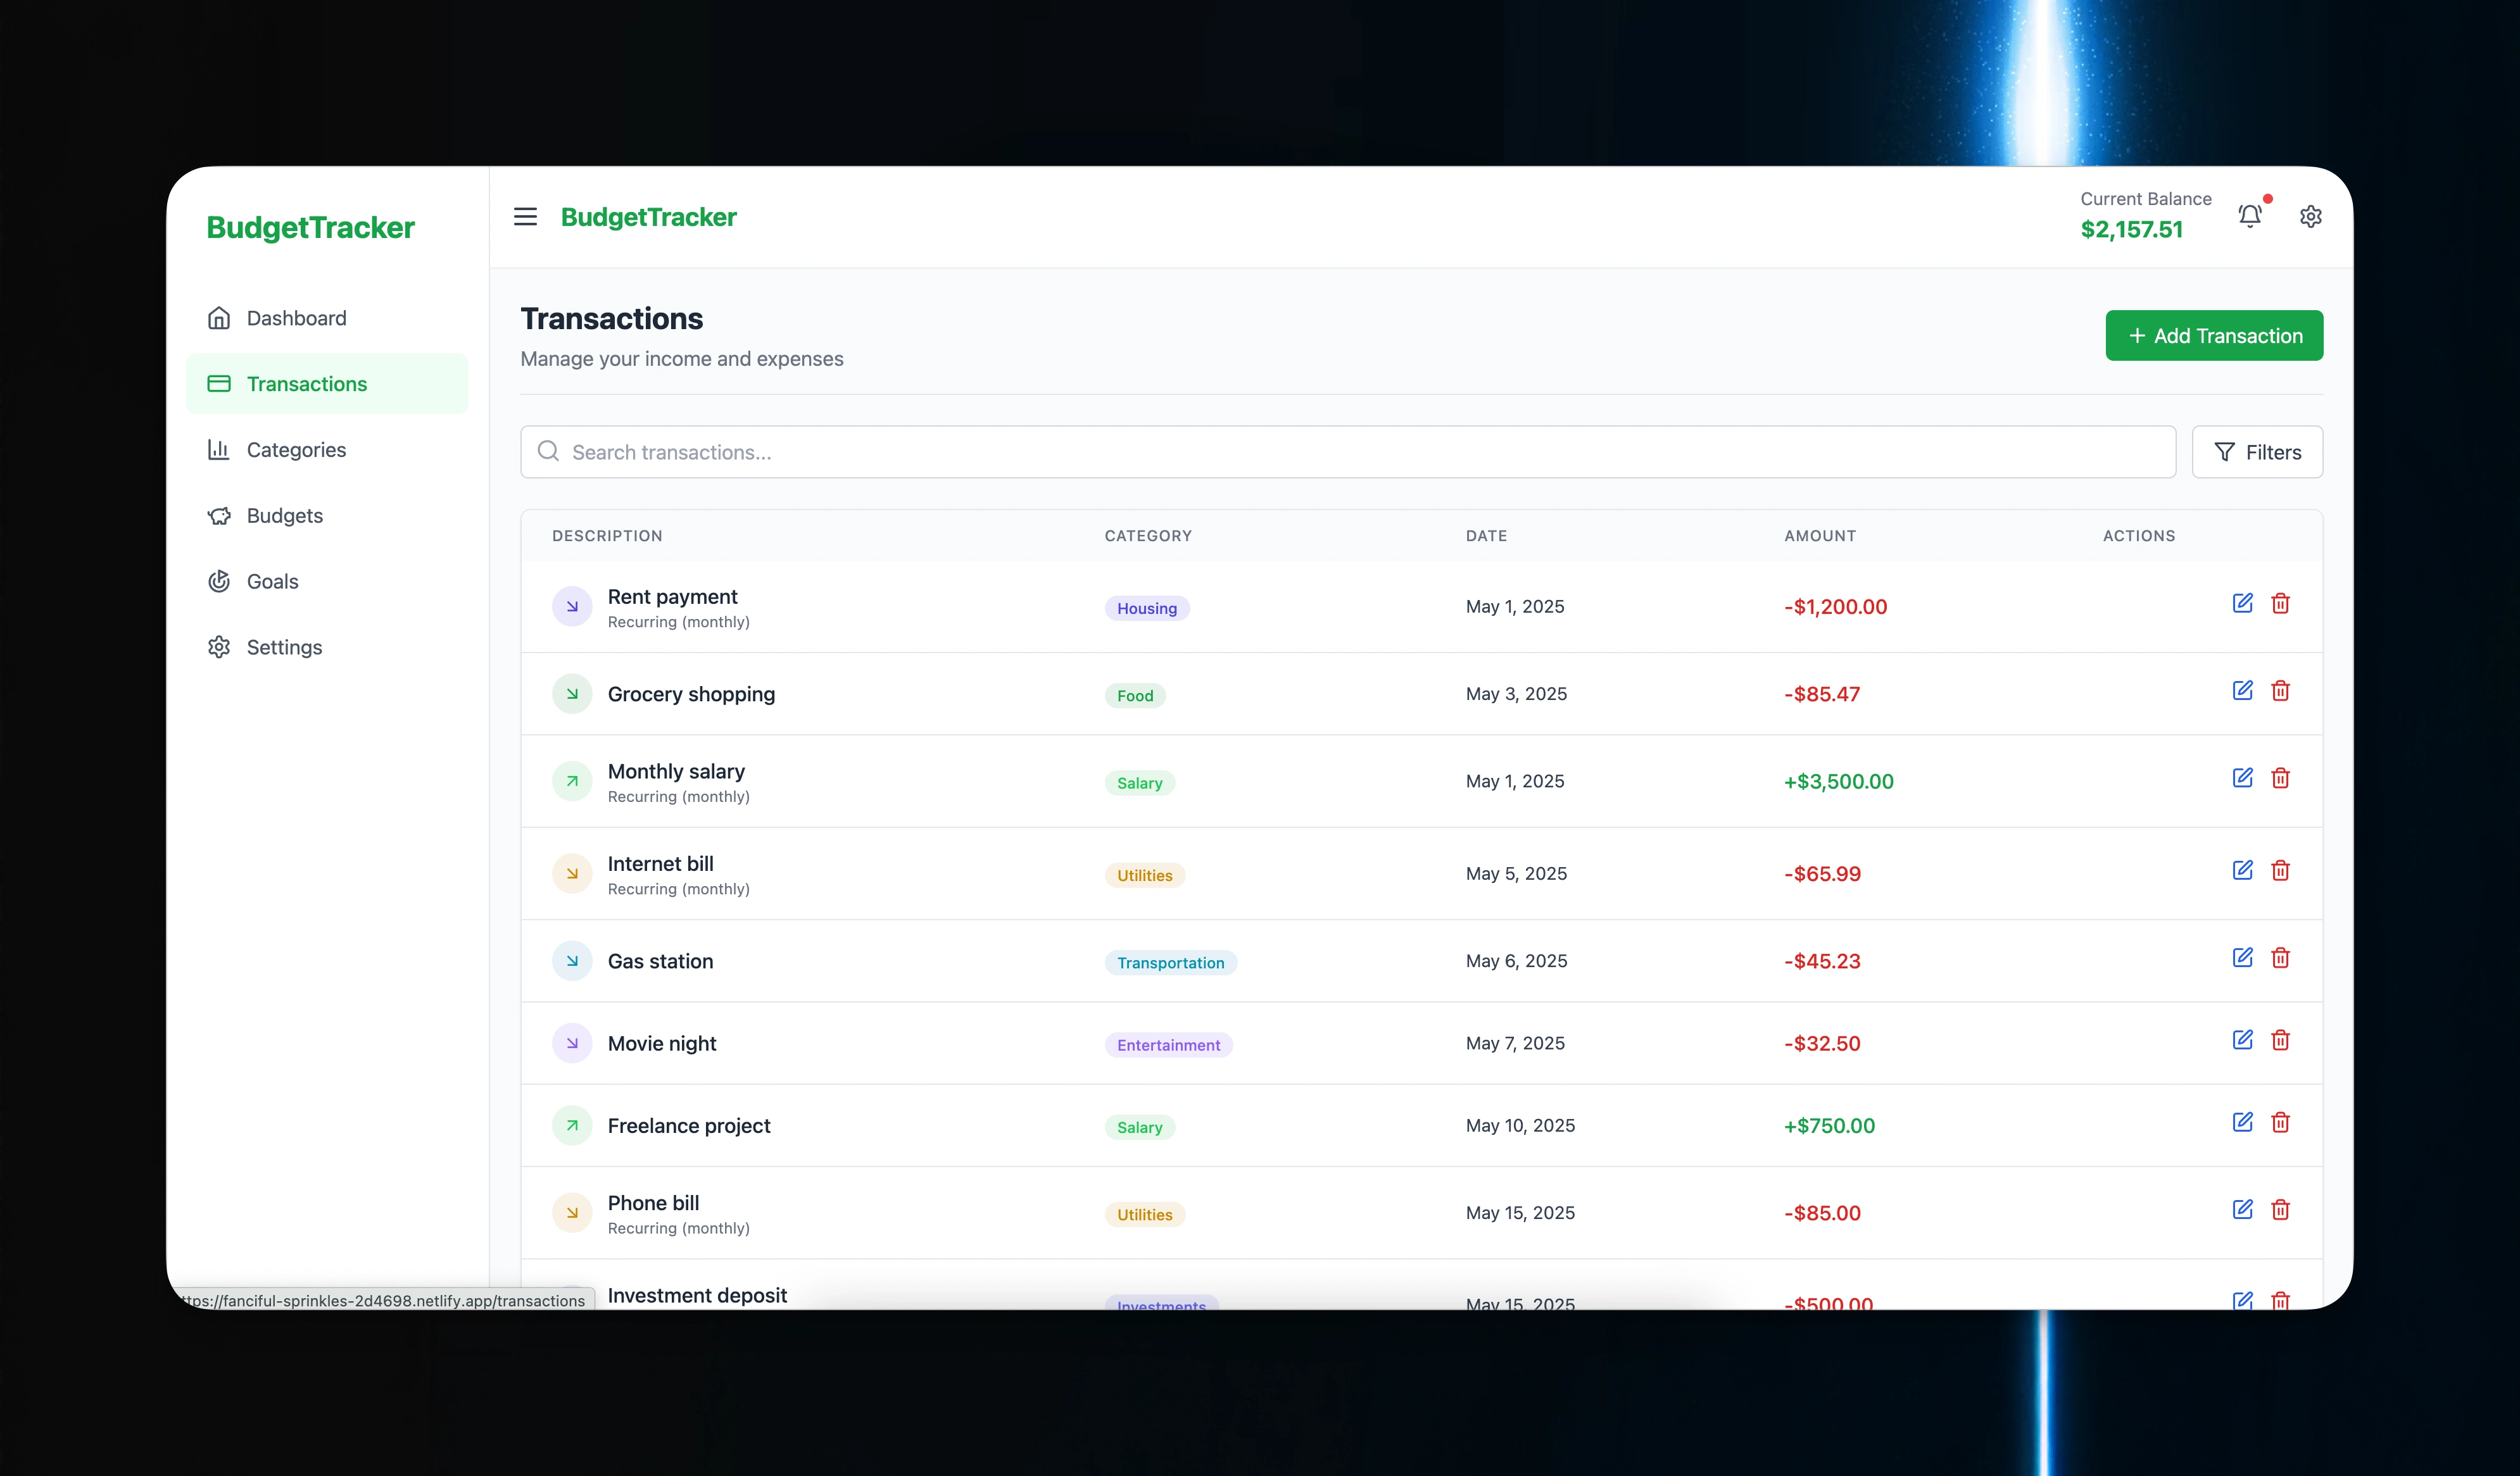Delete the Monthly salary transaction
This screenshot has height=1476, width=2520.
pyautogui.click(x=2280, y=777)
